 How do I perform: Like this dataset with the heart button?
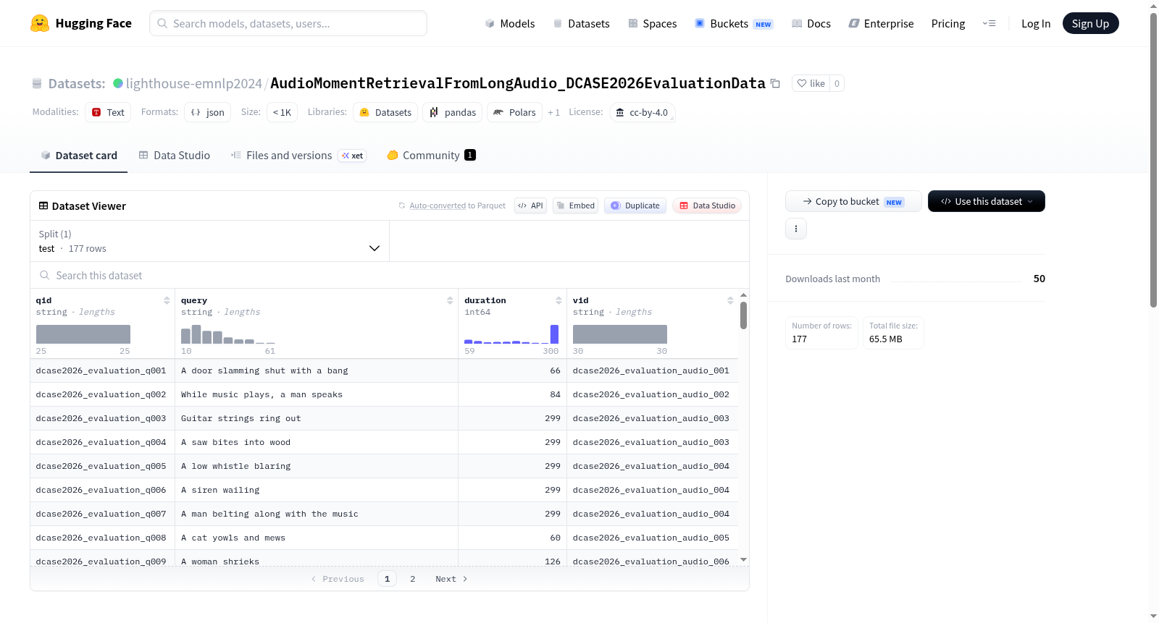(811, 83)
